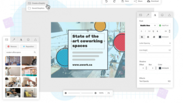
Task: Toggle bold-italic formatting
Action: click(x=149, y=31)
